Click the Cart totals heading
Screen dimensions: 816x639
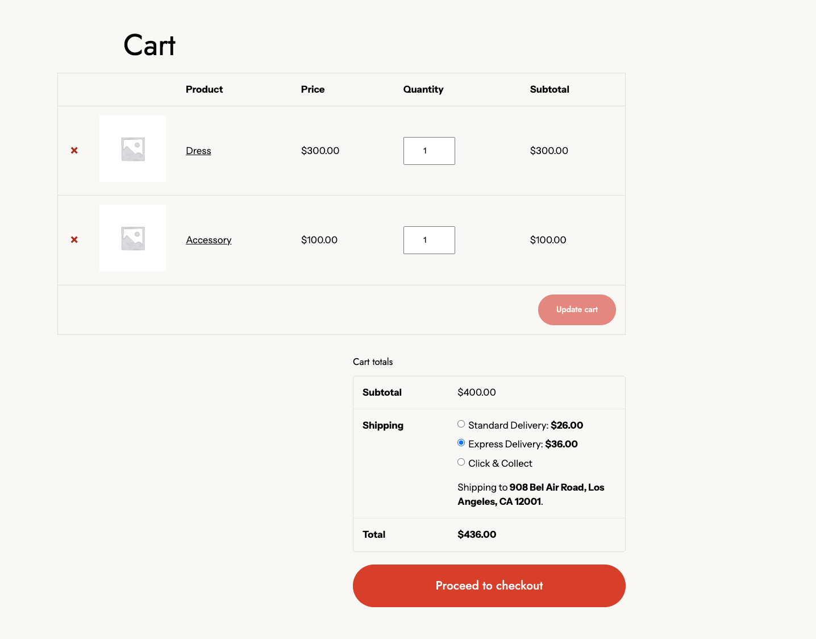pyautogui.click(x=373, y=362)
